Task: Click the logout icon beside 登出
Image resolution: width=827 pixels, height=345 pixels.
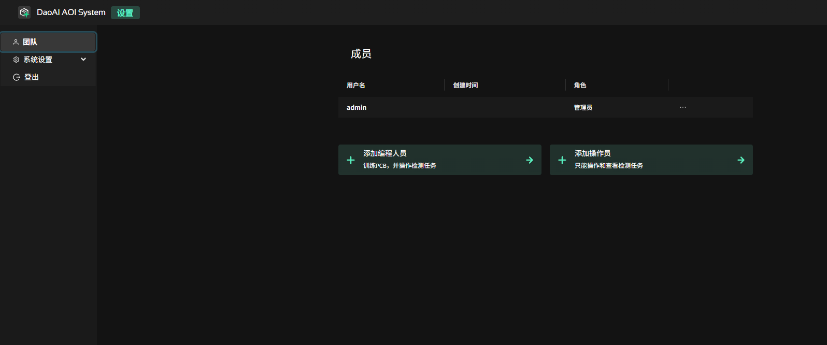Action: tap(17, 77)
